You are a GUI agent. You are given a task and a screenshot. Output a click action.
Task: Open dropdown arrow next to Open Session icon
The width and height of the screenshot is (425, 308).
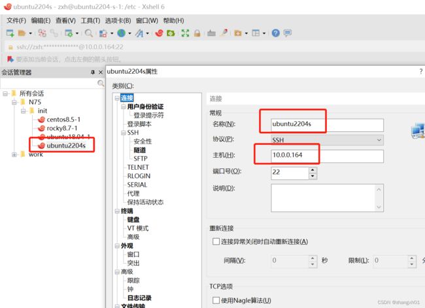[30, 33]
